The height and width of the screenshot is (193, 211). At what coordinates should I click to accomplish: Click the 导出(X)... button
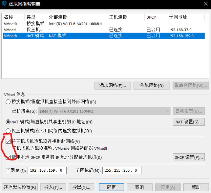[x=81, y=187]
